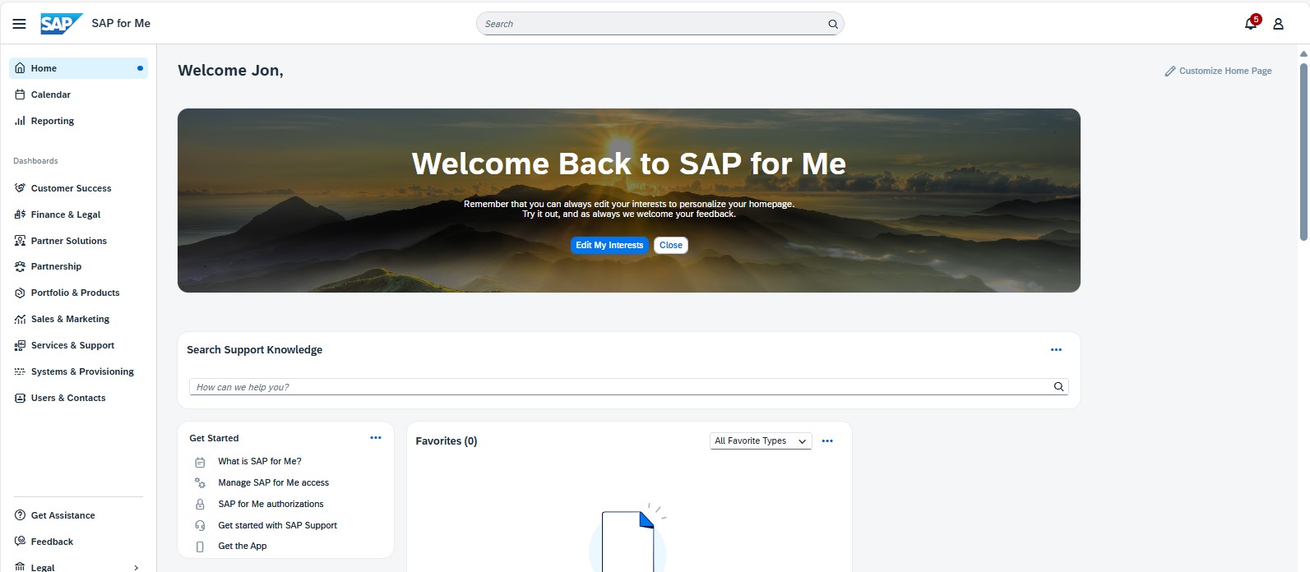Open the All Favorite Types dropdown
Image resolution: width=1310 pixels, height=572 pixels.
(760, 441)
